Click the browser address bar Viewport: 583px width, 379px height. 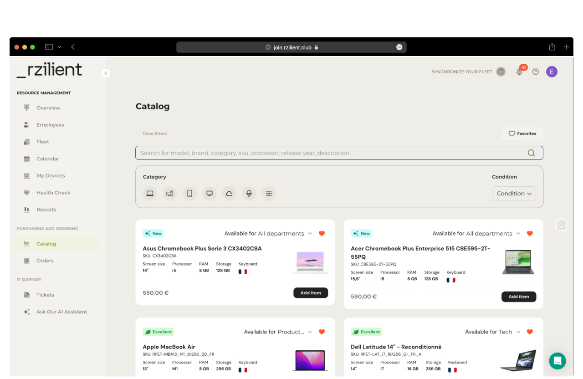pos(291,47)
